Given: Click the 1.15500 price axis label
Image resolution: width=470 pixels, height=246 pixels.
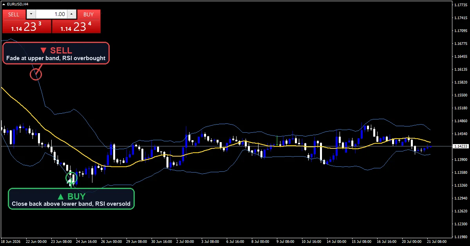Looking at the screenshot, I should click(x=461, y=95).
